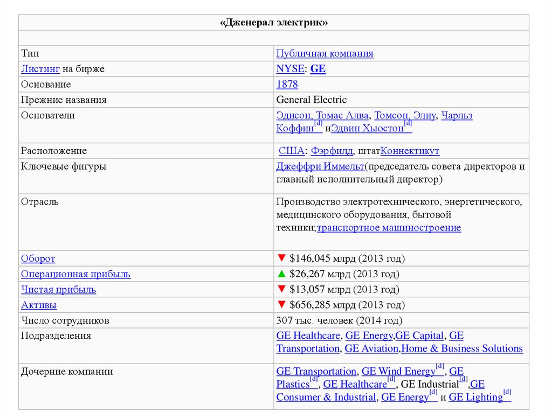Follow the Листинг link
Image resolution: width=552 pixels, height=413 pixels.
click(40, 69)
